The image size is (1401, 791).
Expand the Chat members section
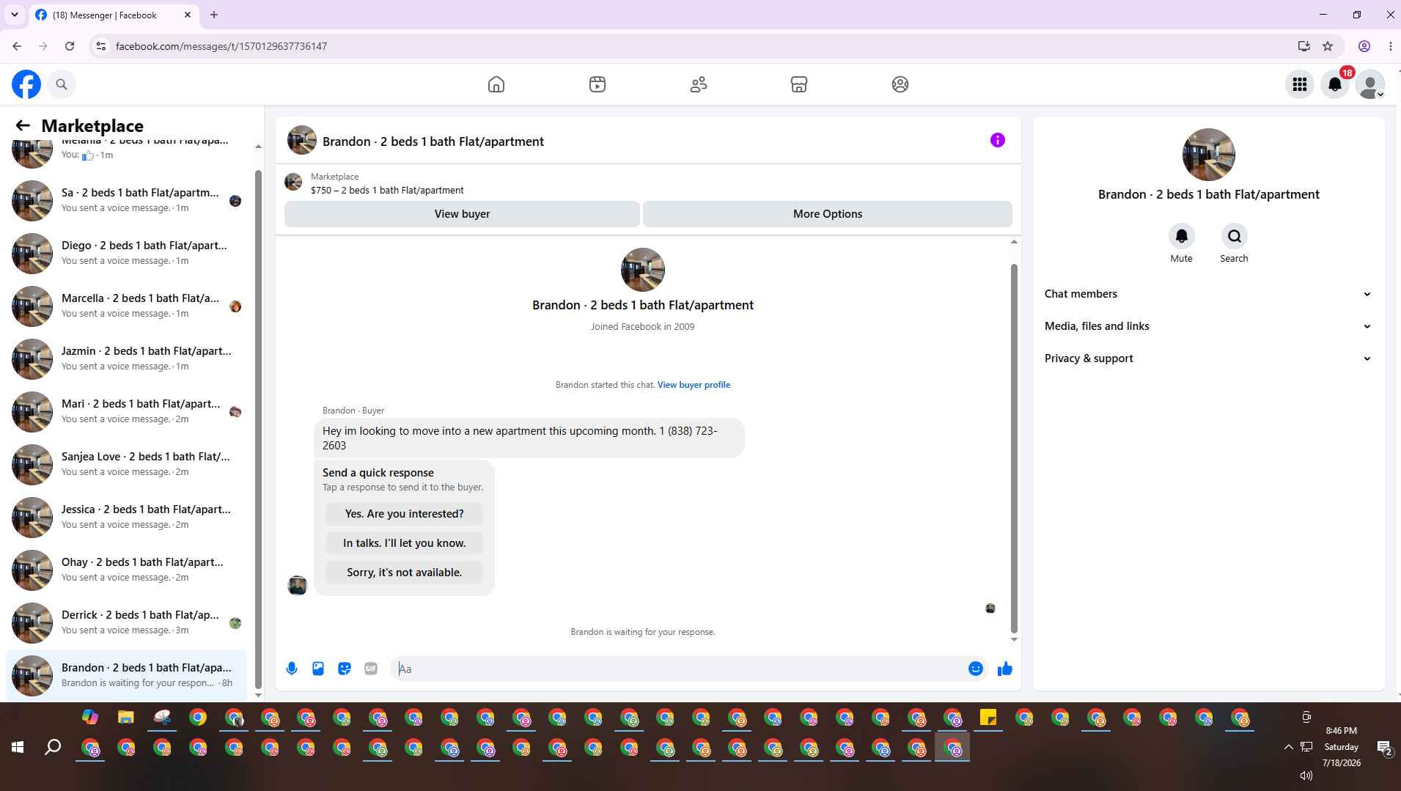tap(1208, 294)
